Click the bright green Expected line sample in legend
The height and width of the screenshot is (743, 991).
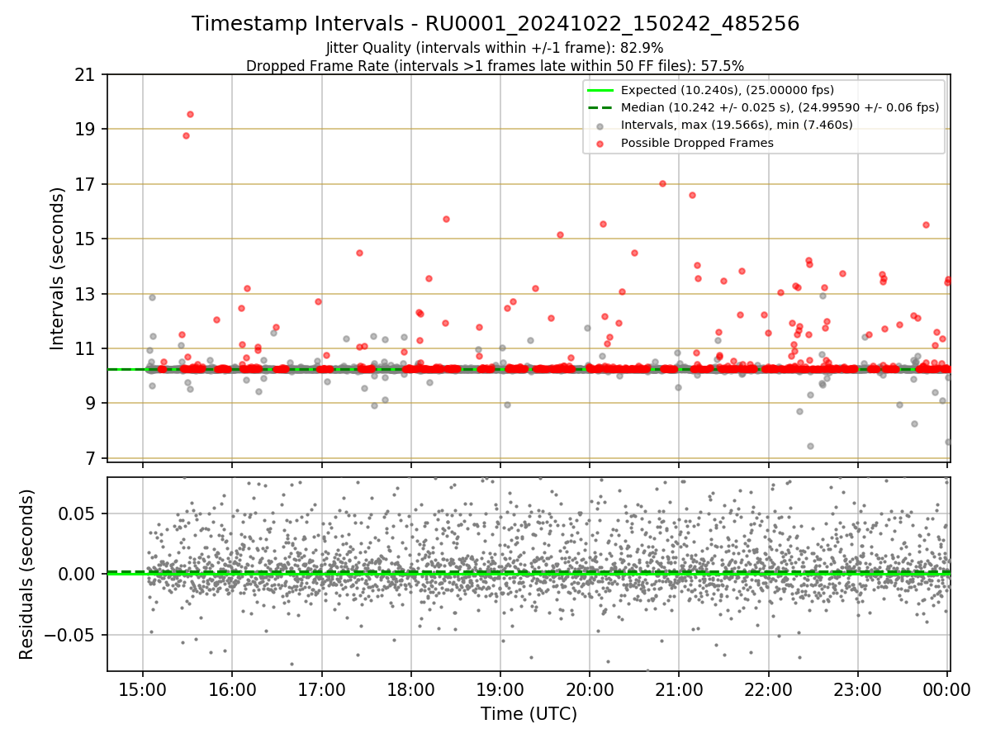tap(600, 90)
